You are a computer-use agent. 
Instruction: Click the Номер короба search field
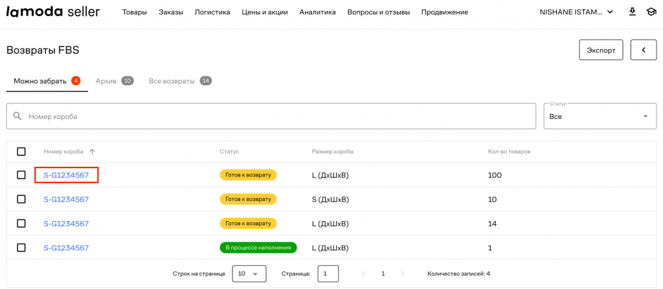278,116
